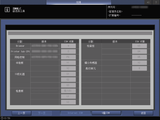Select ISW target X2 for 媒介传感器
This screenshot has width=160, height=120.
(x=140, y=63)
